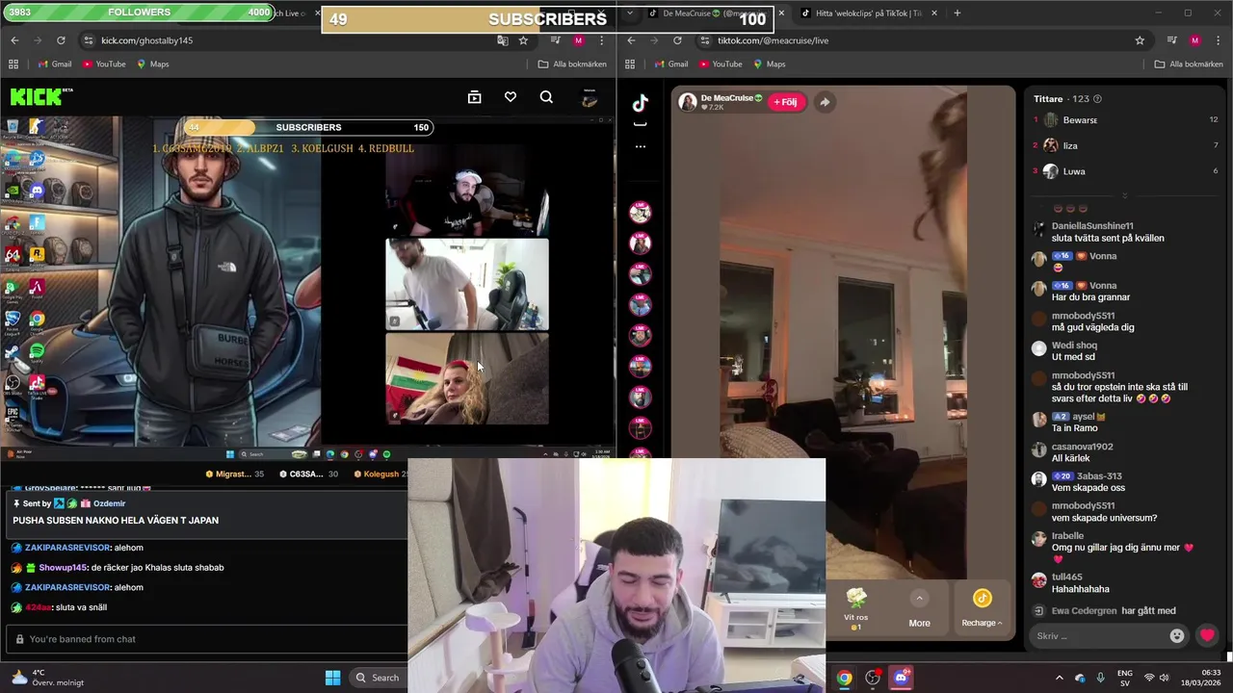The image size is (1233, 693).
Task: Open Kick clips browse icon
Action: click(474, 97)
